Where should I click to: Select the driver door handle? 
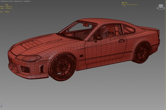(x=121, y=41)
